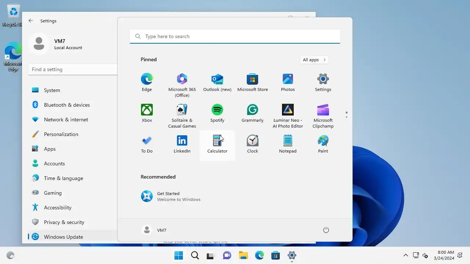The width and height of the screenshot is (470, 264).
Task: Open VM7 Local Account profile in Settings
Action: [x=56, y=44]
